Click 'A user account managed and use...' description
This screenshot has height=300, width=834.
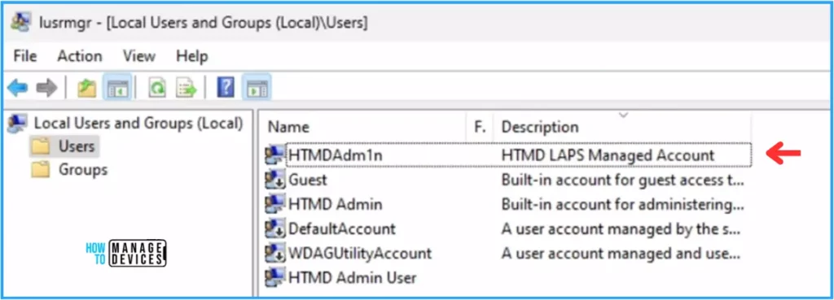click(x=621, y=254)
